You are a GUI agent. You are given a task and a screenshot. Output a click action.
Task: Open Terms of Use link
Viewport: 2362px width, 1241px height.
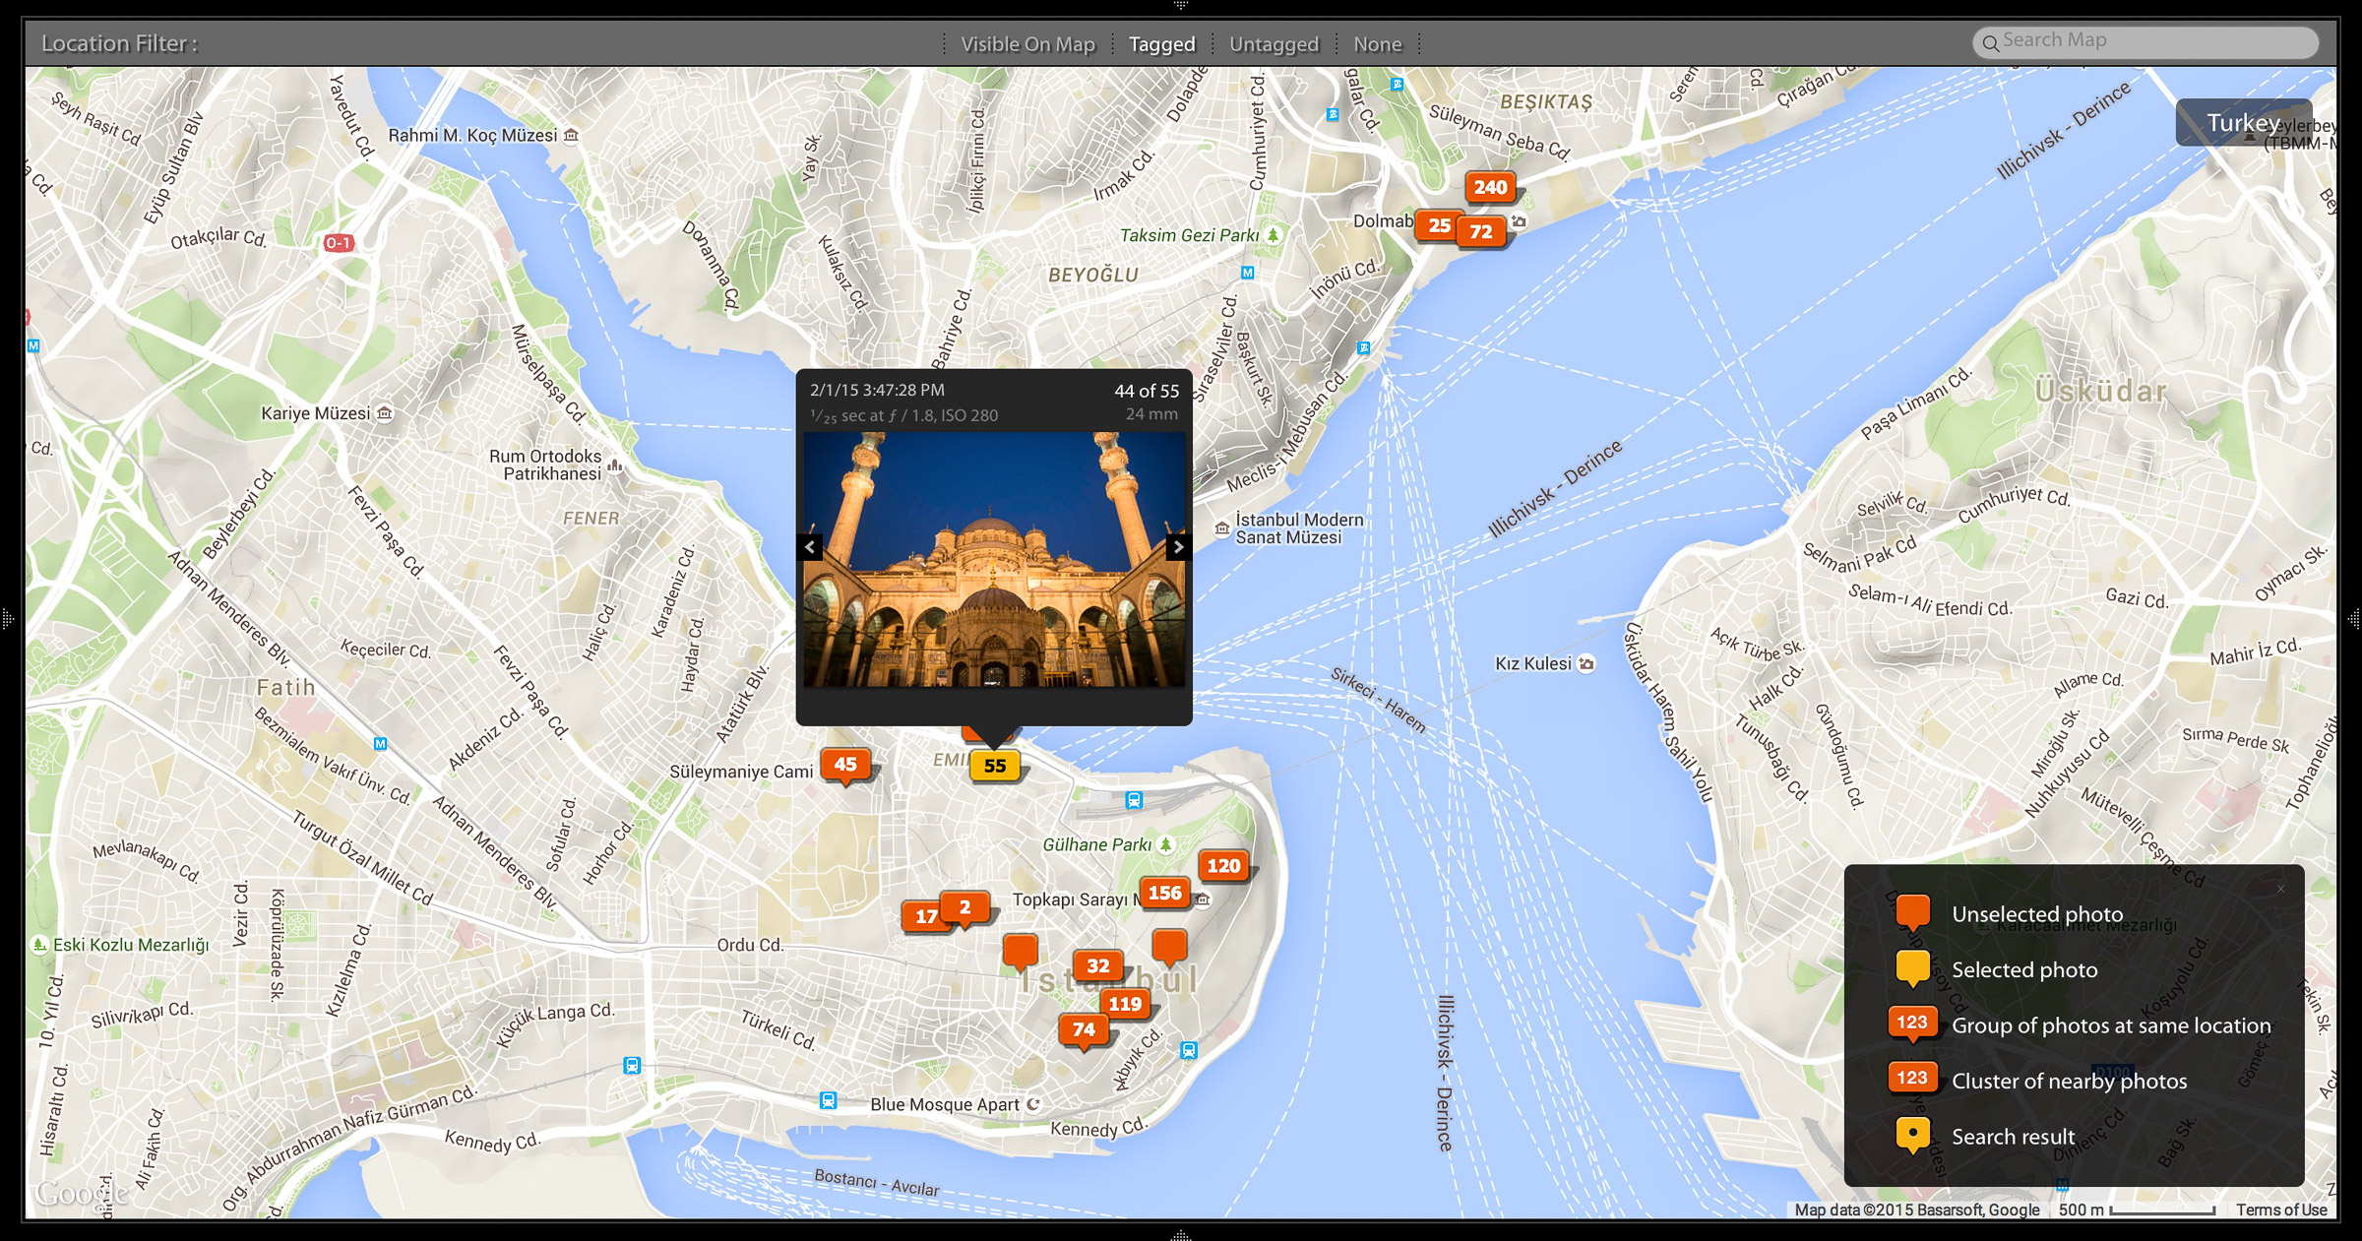[2281, 1210]
